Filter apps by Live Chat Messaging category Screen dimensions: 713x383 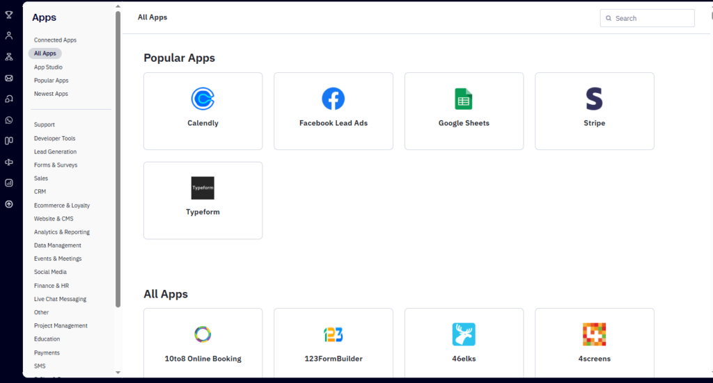tap(60, 299)
